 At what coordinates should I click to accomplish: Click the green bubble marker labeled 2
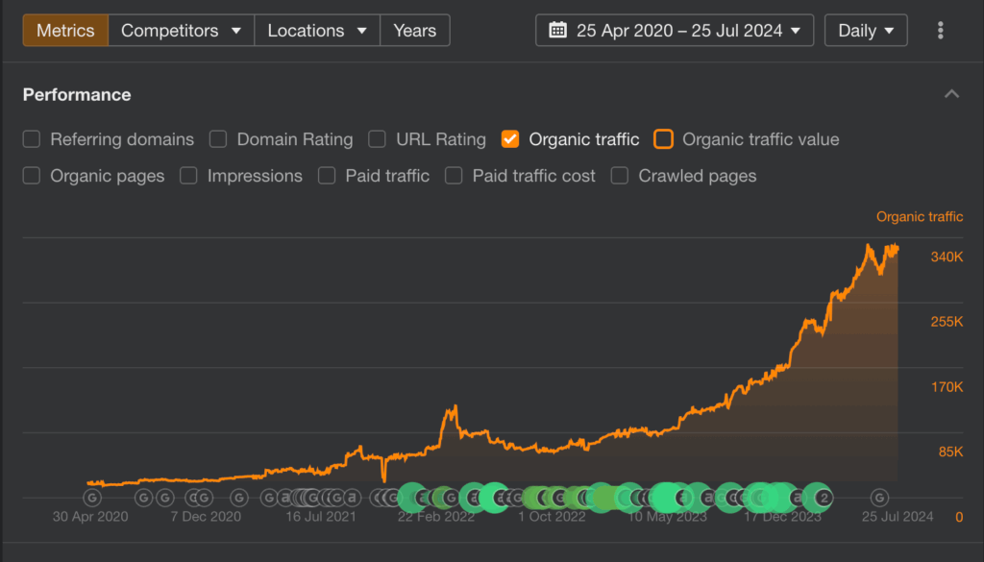(824, 498)
